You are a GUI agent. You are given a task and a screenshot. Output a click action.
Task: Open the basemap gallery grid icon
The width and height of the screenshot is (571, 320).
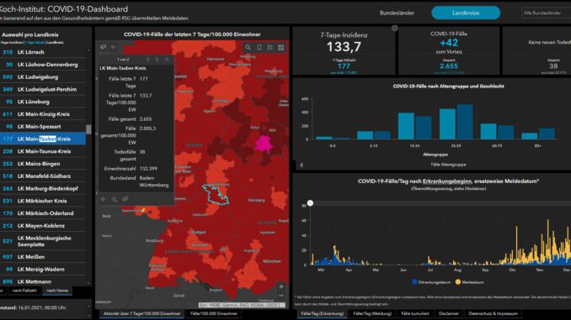(x=280, y=48)
